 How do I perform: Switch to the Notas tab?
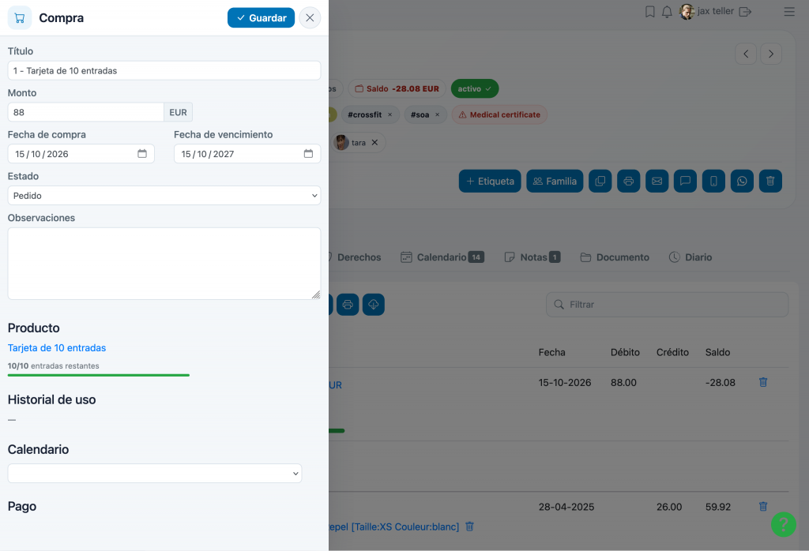coord(532,257)
